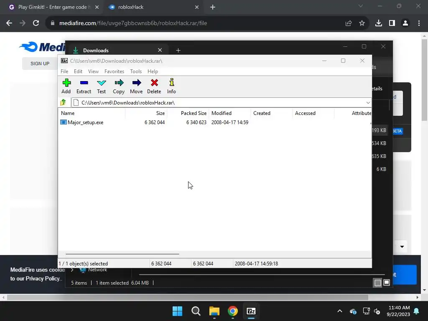428x321 pixels.
Task: Open the taskbar clock and date
Action: 398,311
